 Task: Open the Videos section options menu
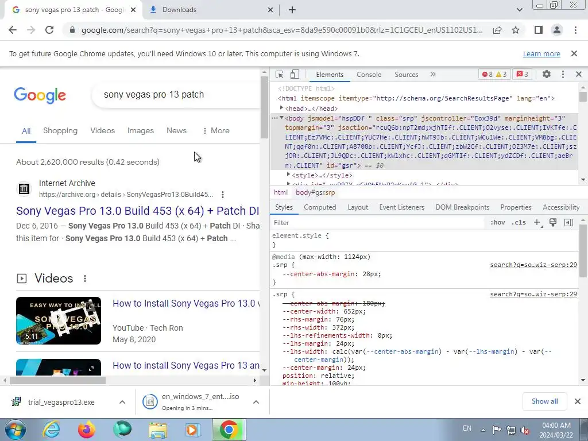[x=85, y=278]
